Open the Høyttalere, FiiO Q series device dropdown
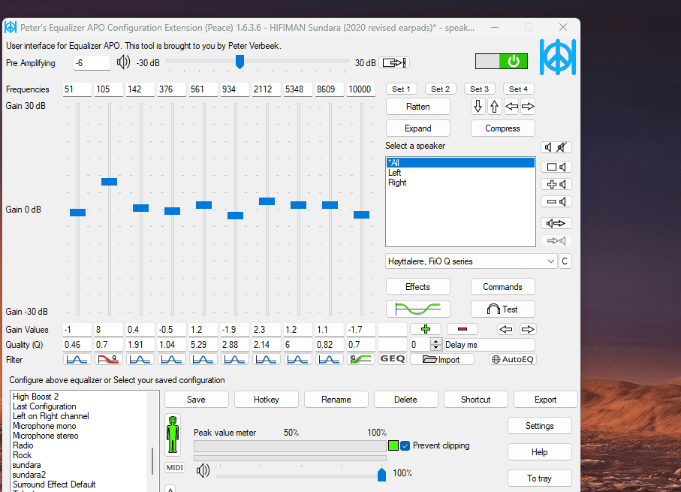The height and width of the screenshot is (492, 681). click(x=471, y=261)
